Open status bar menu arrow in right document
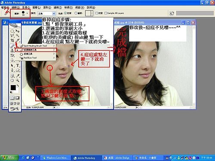This screenshot has height=161, width=215. coord(137,107)
